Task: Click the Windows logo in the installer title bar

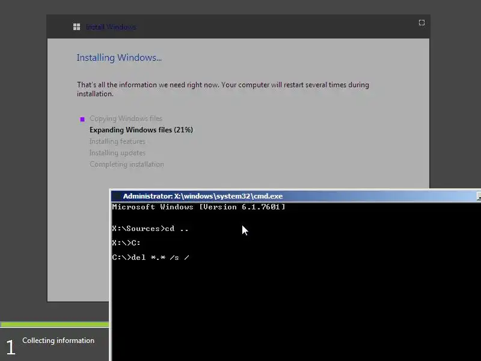Action: pos(77,27)
